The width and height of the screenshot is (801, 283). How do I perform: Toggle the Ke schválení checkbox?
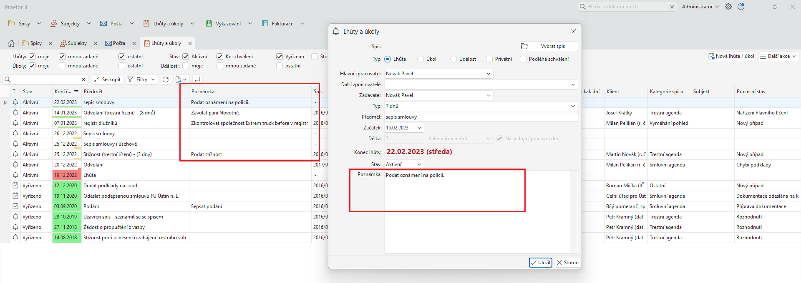coord(220,57)
